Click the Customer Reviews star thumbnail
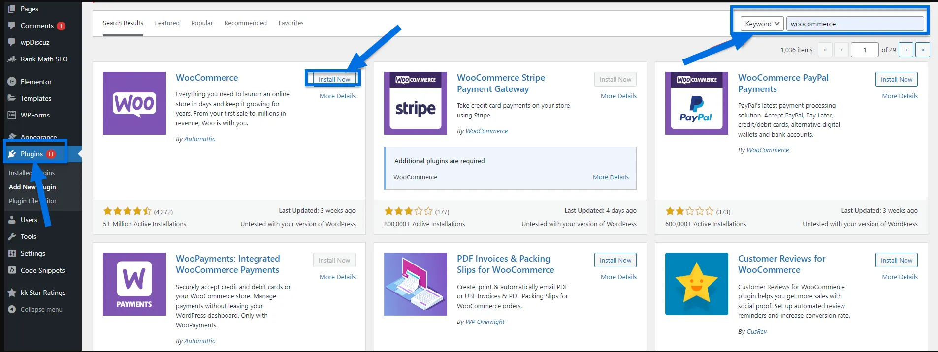The image size is (938, 352). tap(697, 284)
